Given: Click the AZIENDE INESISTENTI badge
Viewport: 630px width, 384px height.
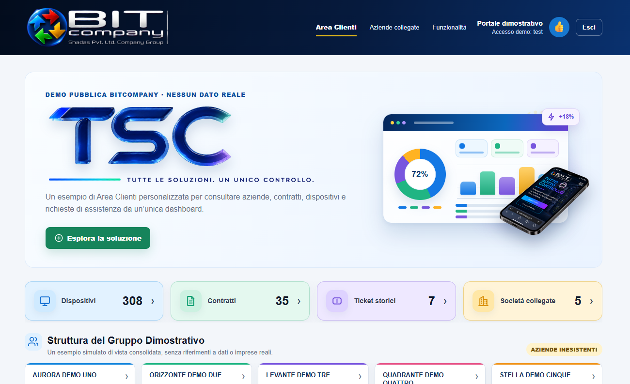Looking at the screenshot, I should coord(564,350).
